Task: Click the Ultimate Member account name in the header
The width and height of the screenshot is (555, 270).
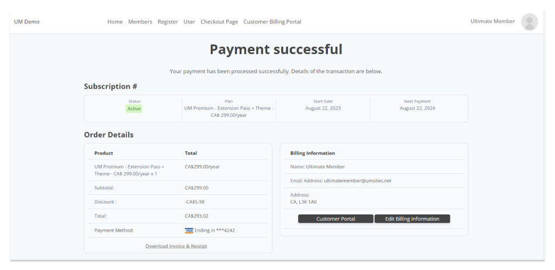Action: pyautogui.click(x=492, y=21)
